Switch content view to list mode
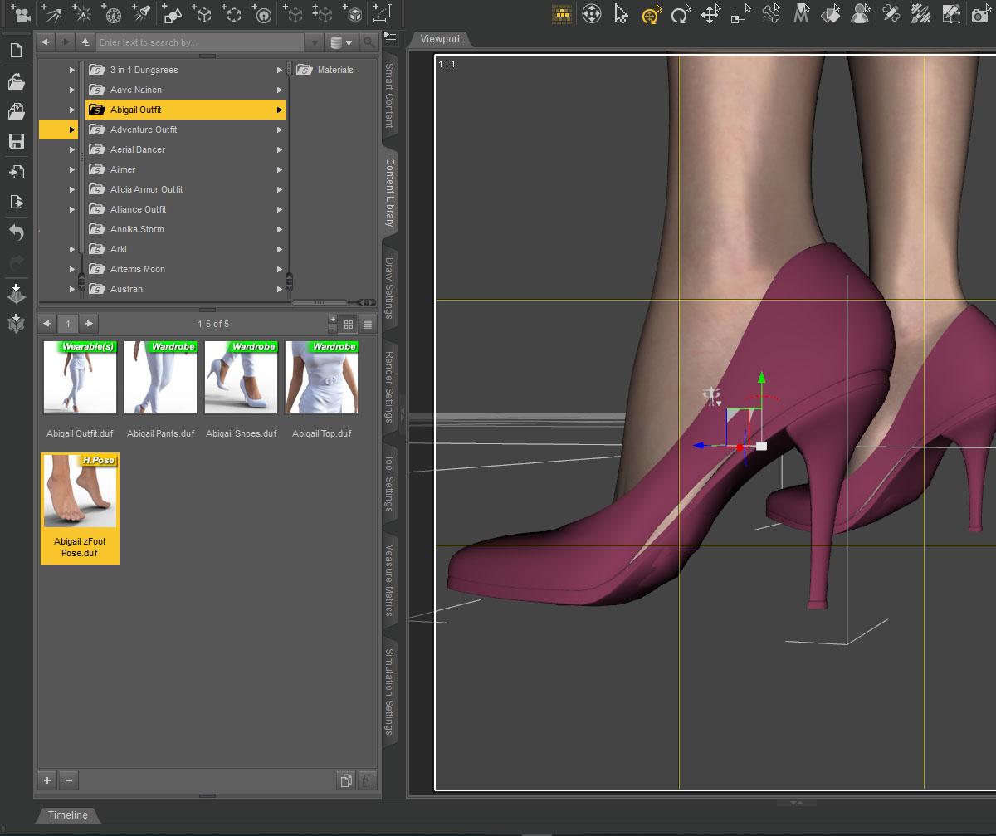The height and width of the screenshot is (836, 996). 368,324
